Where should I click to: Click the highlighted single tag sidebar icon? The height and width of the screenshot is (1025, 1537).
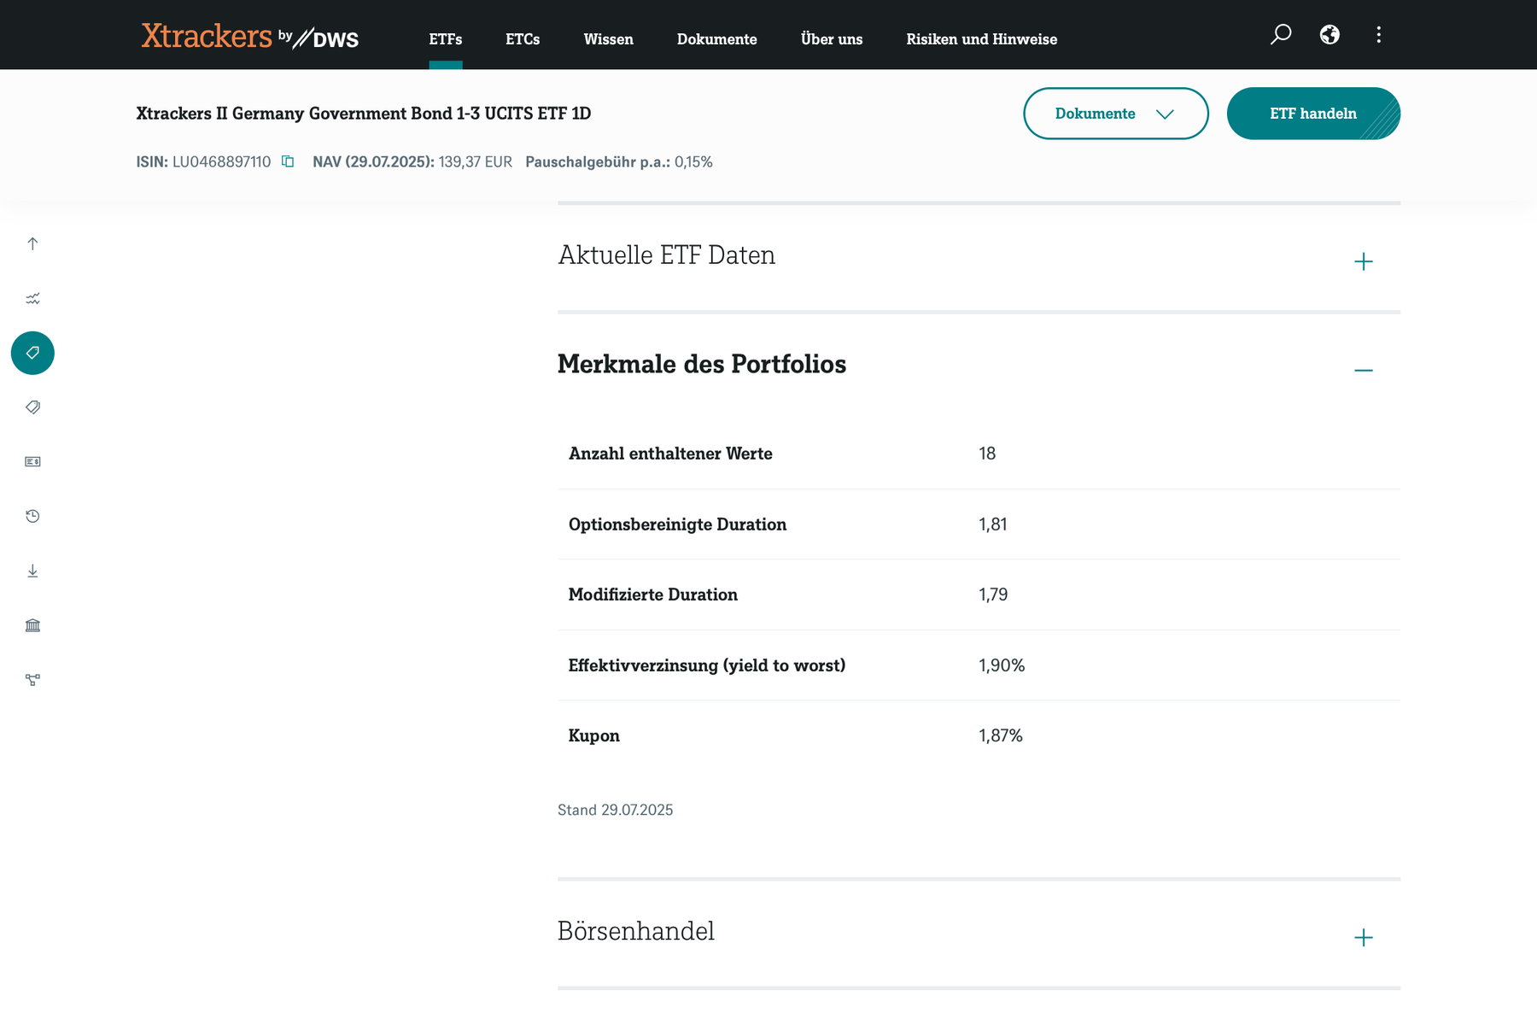pos(32,353)
